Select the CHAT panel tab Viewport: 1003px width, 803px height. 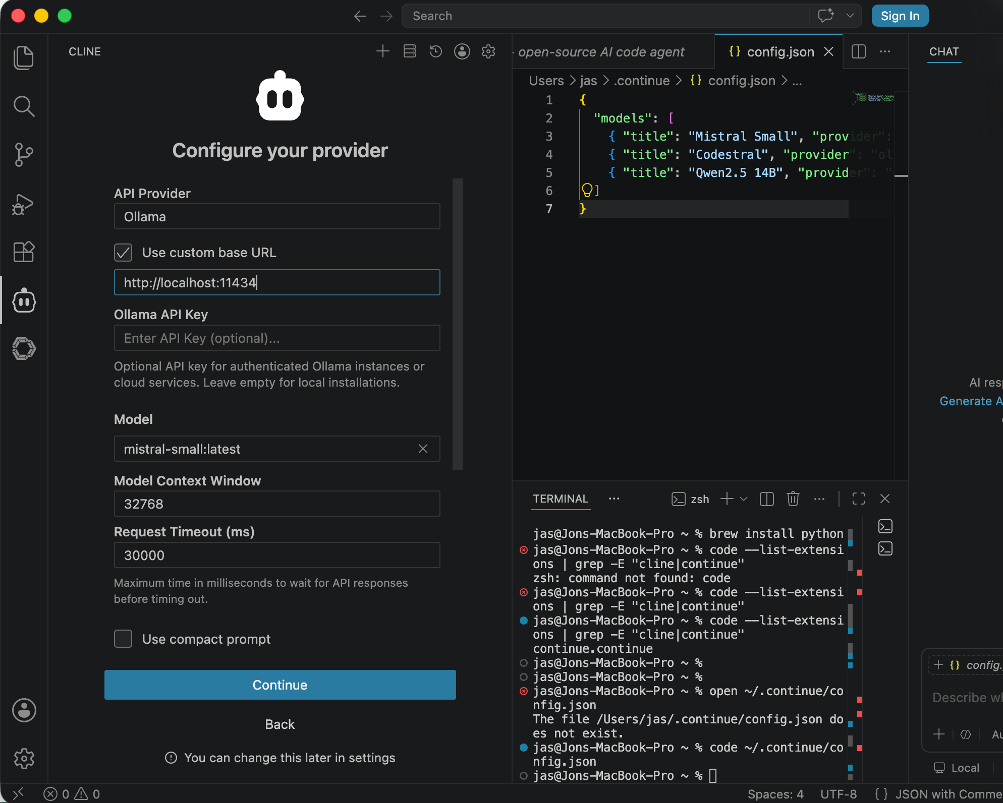944,51
